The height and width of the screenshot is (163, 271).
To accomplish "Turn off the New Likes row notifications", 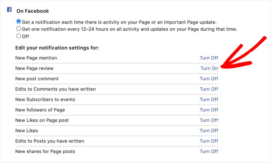I will [209, 131].
